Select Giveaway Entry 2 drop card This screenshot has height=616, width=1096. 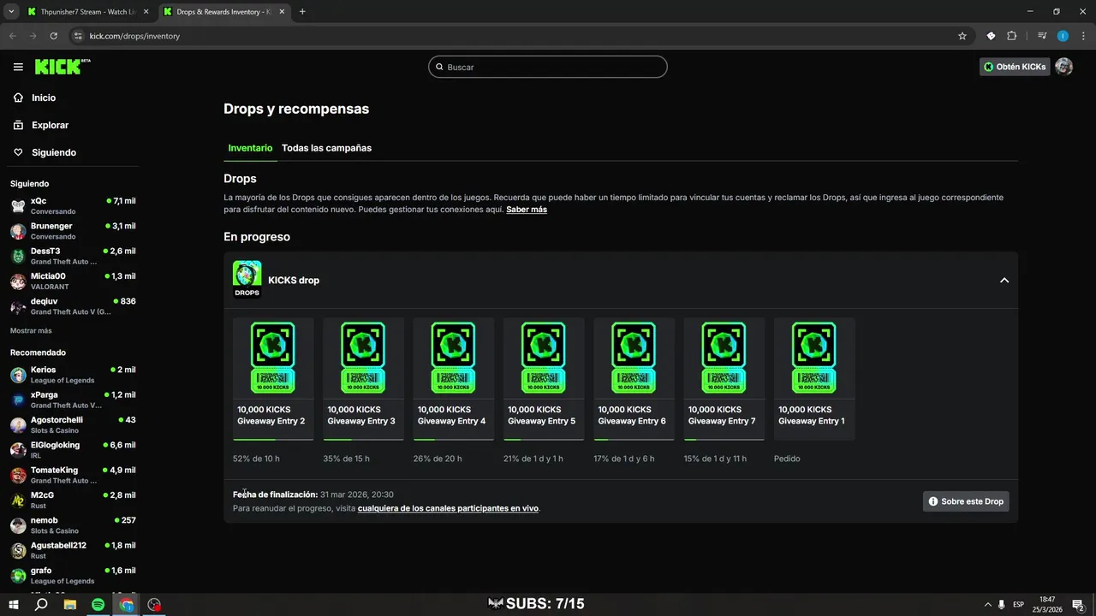pos(273,379)
